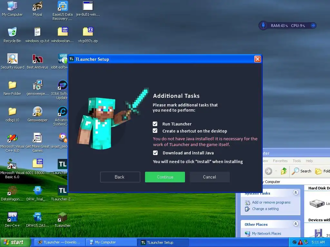Collapse the Other Places panel
This screenshot has width=330, height=247.
click(x=296, y=224)
